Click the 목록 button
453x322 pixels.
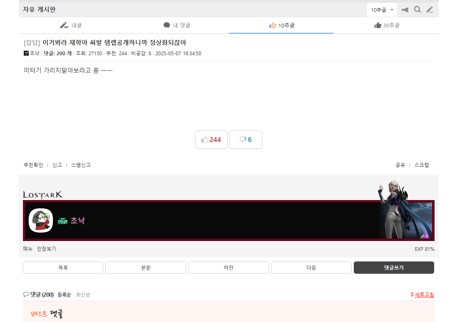click(63, 268)
